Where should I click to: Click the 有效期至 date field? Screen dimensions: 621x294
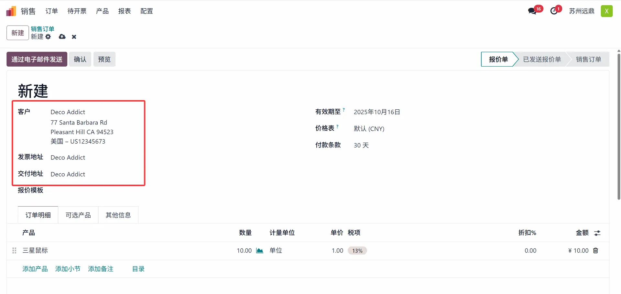pos(377,112)
